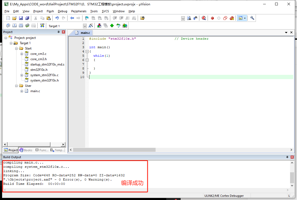This screenshot has width=297, height=200.
Task: Expand system_stm32f10x.c dependencies
Action: (x=22, y=75)
